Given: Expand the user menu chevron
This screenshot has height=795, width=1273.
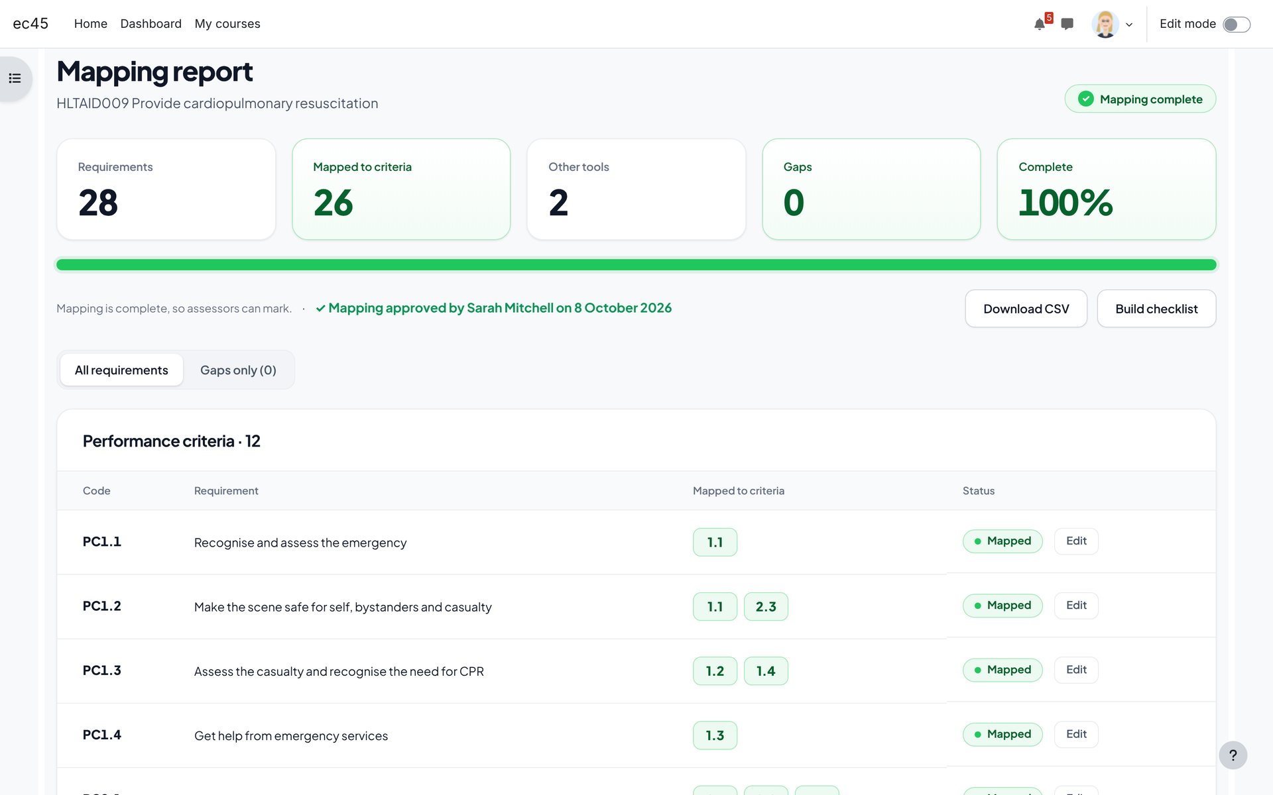Looking at the screenshot, I should click(1129, 25).
